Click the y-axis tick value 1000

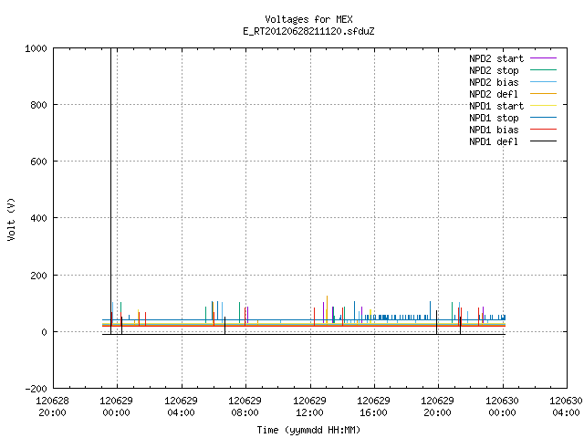pos(36,48)
